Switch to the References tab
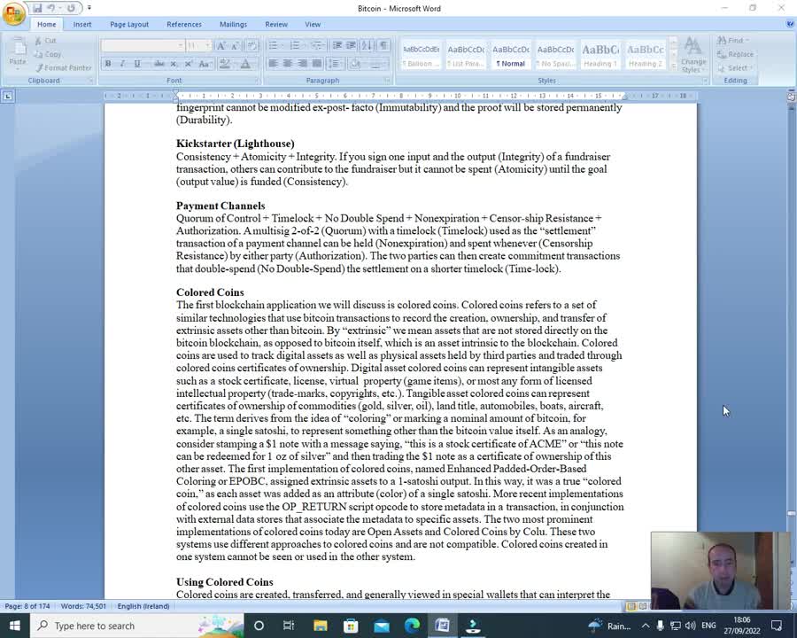Screen dimensions: 797x638 184,25
